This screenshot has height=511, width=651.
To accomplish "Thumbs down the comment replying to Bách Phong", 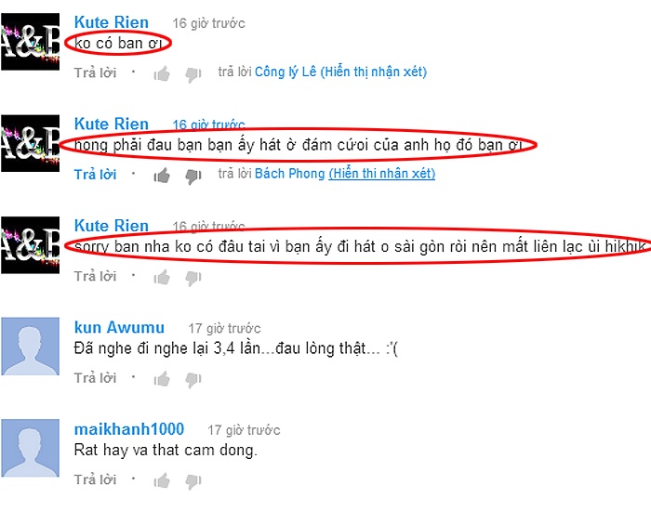I will point(193,177).
